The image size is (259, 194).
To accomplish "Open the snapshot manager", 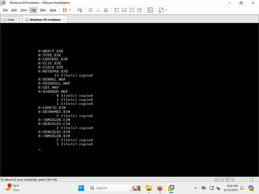I will [106, 10].
